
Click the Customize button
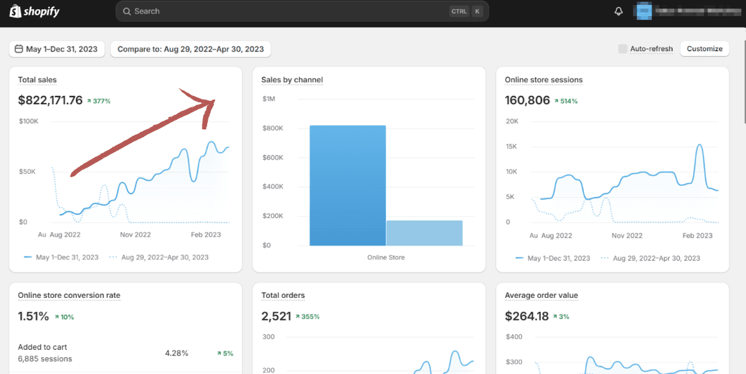pyautogui.click(x=705, y=49)
